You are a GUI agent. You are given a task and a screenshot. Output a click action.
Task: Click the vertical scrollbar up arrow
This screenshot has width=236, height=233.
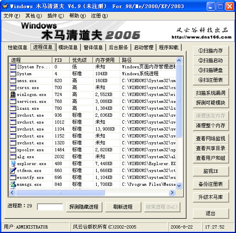[179, 60]
